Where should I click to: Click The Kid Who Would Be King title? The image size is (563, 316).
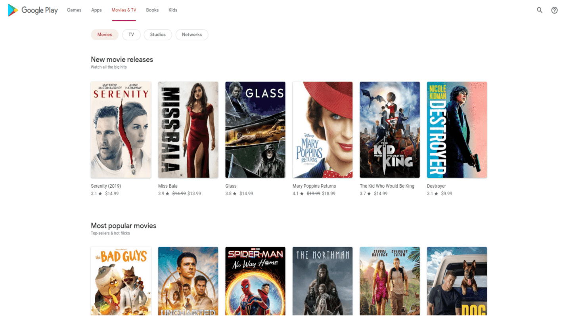coord(387,186)
